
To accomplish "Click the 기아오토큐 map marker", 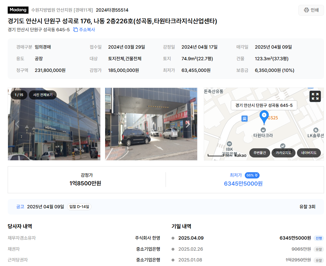I will tap(283, 146).
